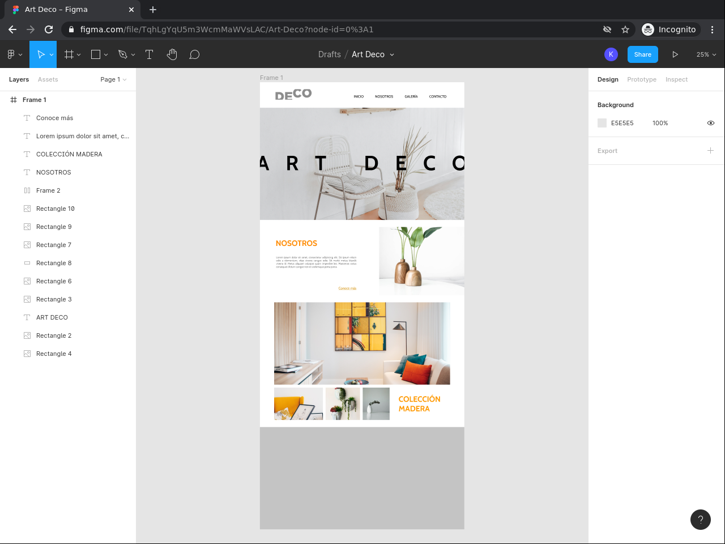The height and width of the screenshot is (544, 725).
Task: Click the Rectangle 8 shape layer icon
Action: [27, 263]
